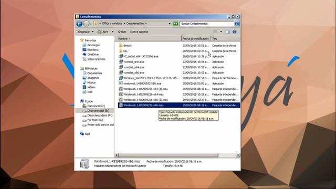Screen dimensions: 336x189
Task: Click the horizontal scrollbar thumb
Action: [x=168, y=155]
